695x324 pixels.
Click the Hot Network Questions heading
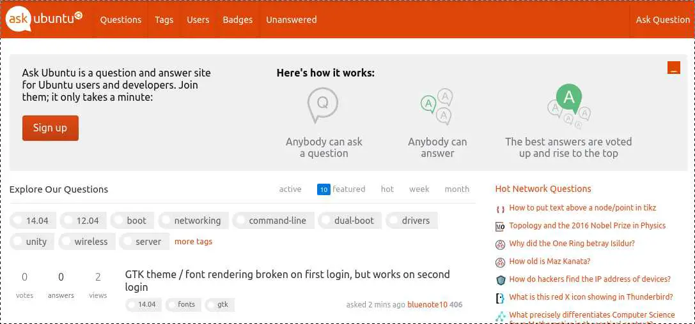click(543, 189)
